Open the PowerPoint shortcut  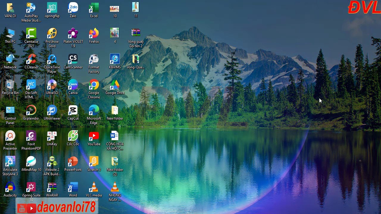(x=73, y=161)
